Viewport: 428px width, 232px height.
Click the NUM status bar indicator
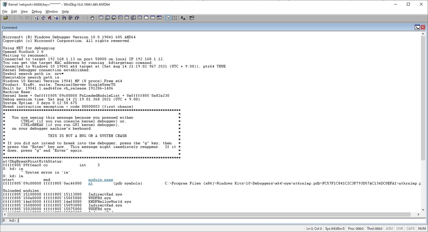(422, 228)
